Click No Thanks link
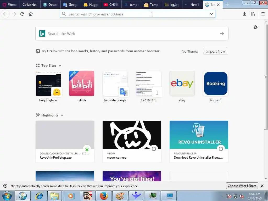 [190, 52]
